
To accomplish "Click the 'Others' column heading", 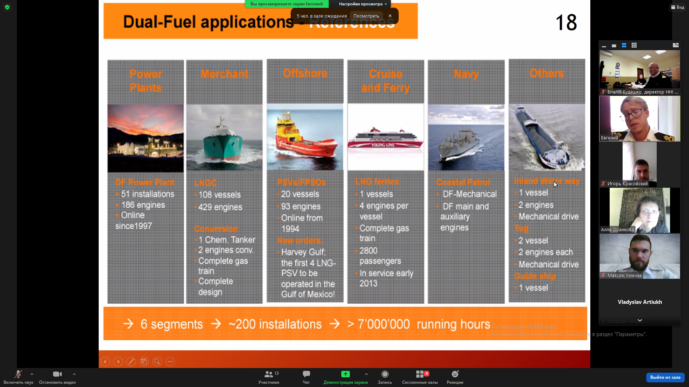I will (x=547, y=73).
